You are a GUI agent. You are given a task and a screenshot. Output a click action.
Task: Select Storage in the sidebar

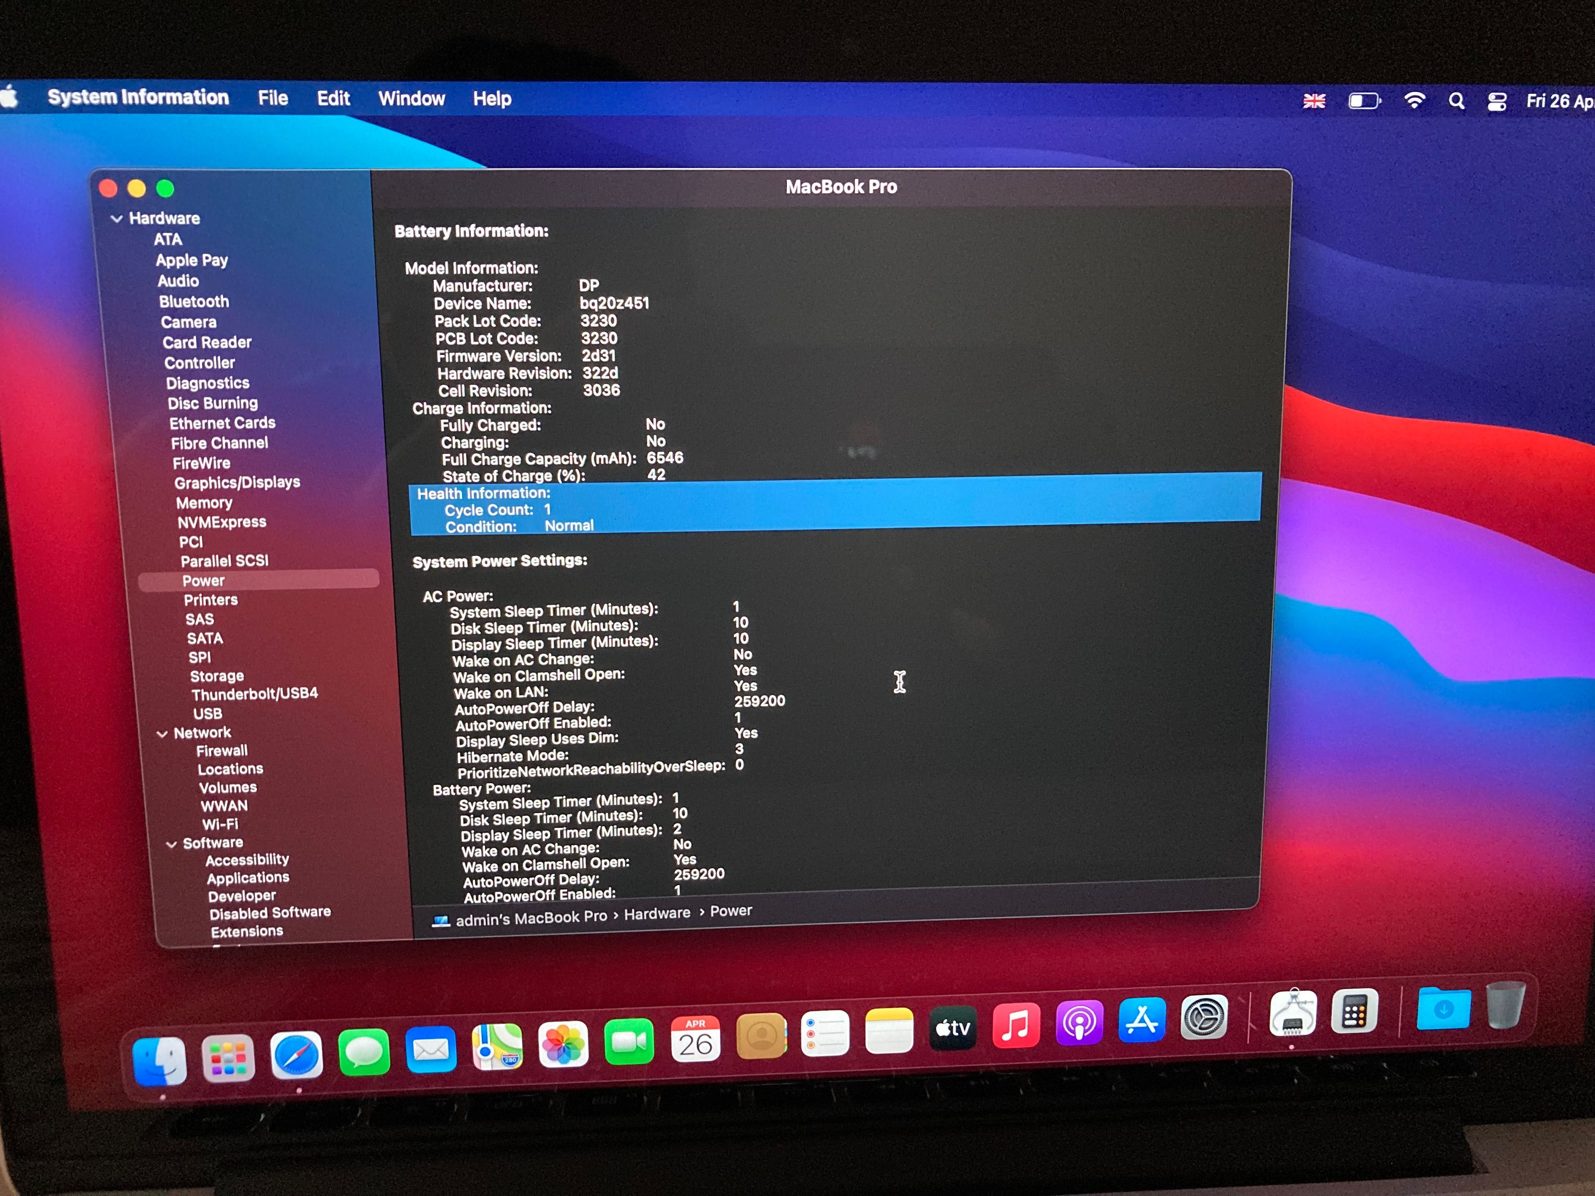tap(217, 676)
